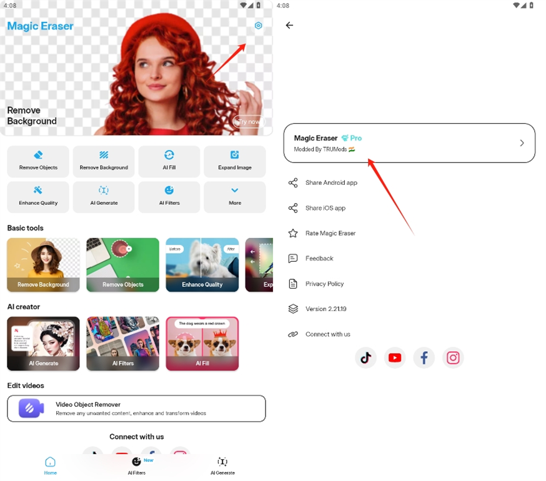Open the Remove Objects thumbnail card
The image size is (546, 481).
click(x=122, y=265)
